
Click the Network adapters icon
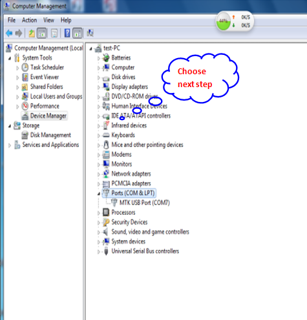[106, 174]
